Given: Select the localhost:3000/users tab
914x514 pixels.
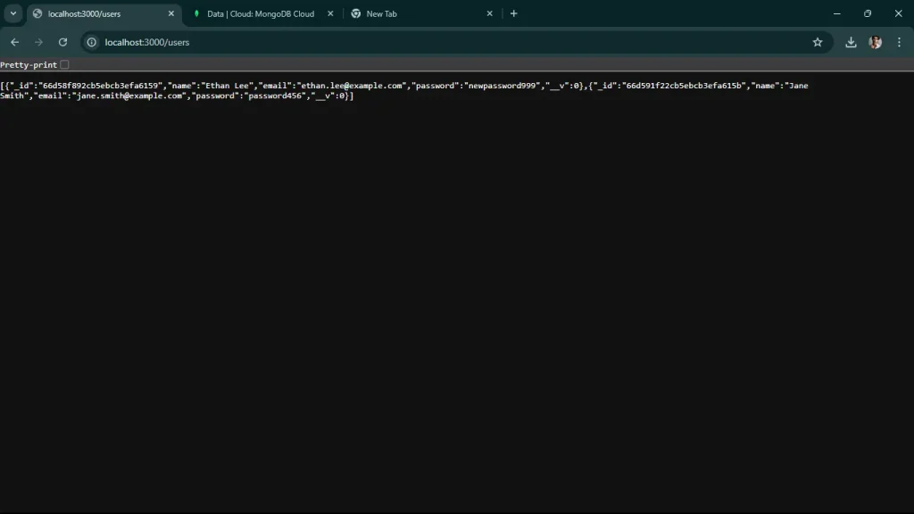Looking at the screenshot, I should pyautogui.click(x=98, y=13).
